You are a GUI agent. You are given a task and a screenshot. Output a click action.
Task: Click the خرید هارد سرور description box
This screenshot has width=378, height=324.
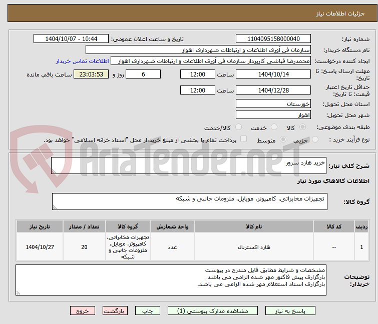(189, 165)
